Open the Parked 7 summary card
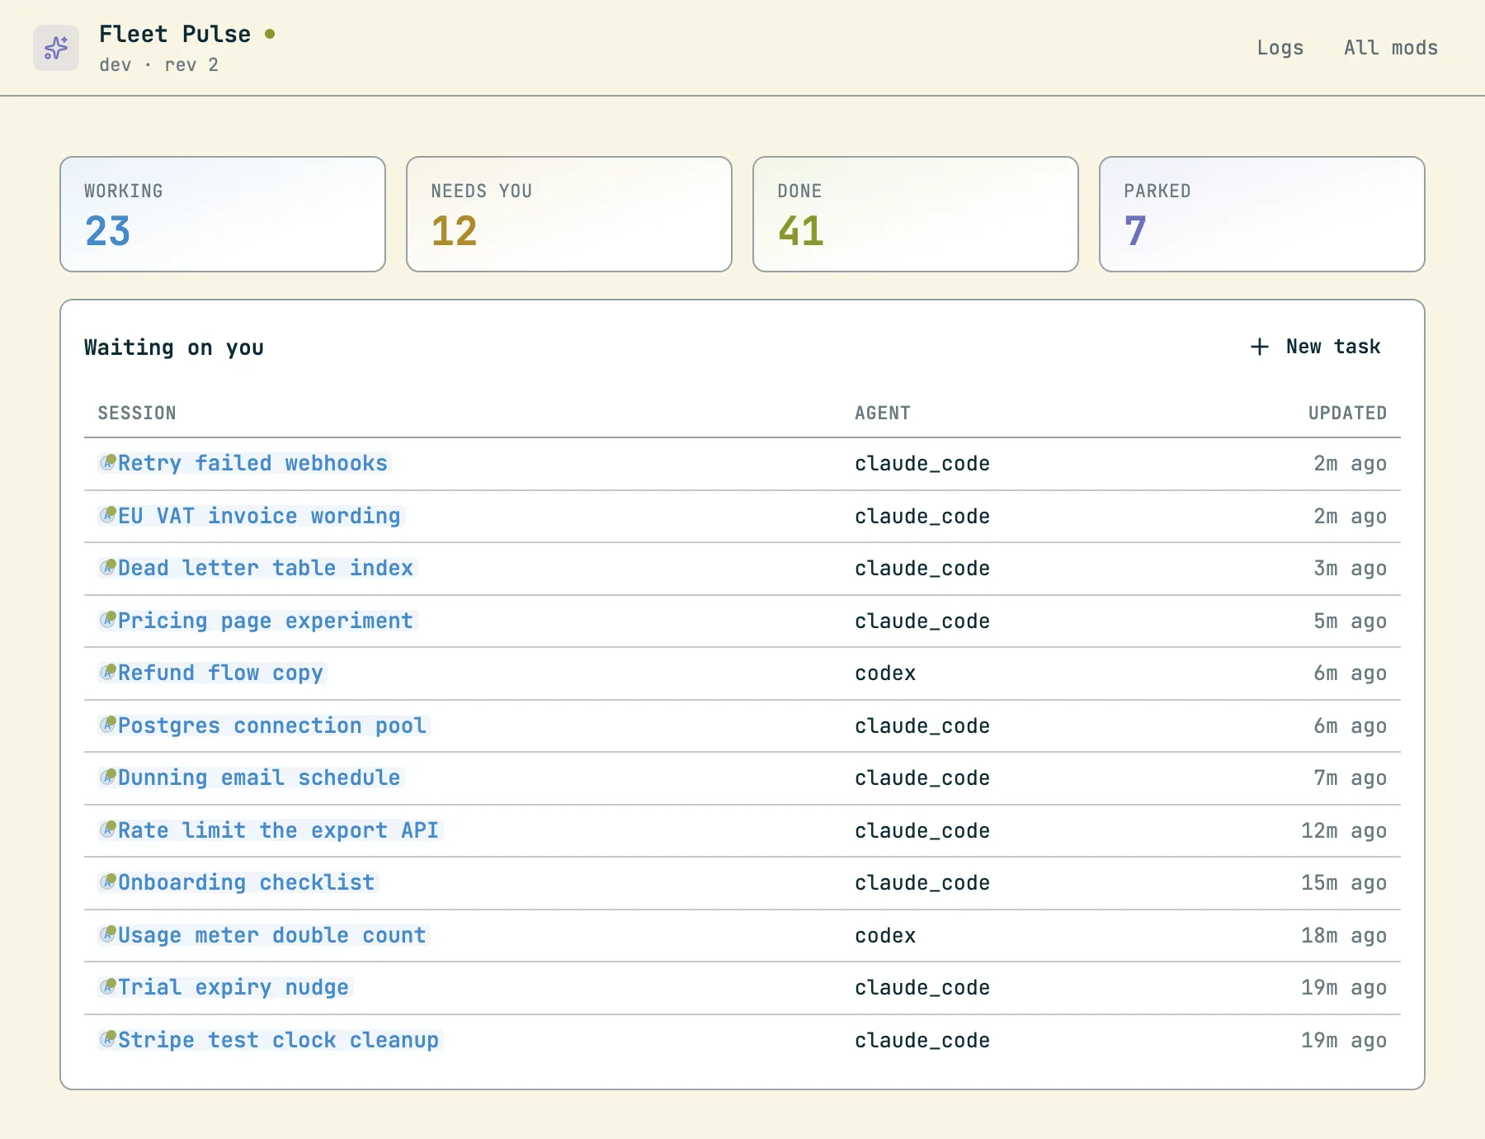The height and width of the screenshot is (1139, 1485). [1262, 214]
